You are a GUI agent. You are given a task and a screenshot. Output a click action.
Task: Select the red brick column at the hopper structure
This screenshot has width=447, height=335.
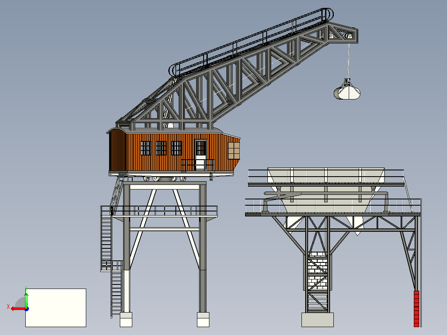coord(416,309)
